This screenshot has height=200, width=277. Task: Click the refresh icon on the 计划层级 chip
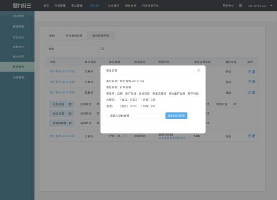70,104
